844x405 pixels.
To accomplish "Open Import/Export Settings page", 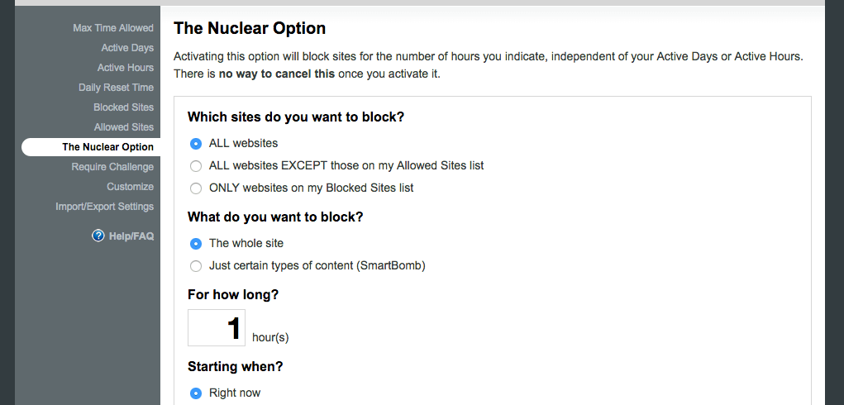I will click(104, 207).
